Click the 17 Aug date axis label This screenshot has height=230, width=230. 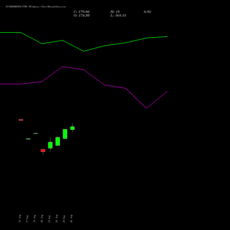[x=27, y=219]
